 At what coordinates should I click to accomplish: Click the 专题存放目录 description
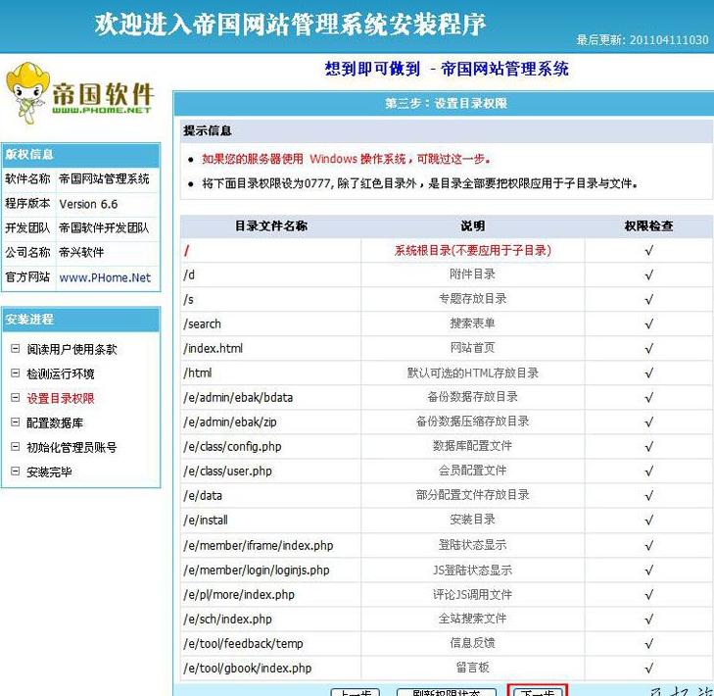(473, 299)
